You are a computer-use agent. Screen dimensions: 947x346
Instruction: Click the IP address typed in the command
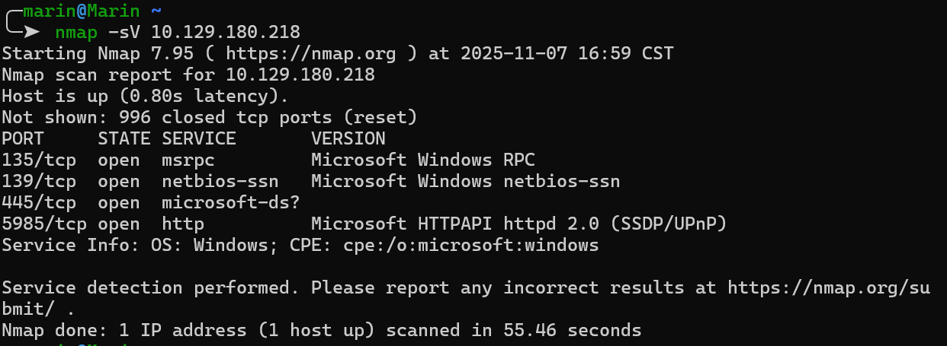tap(225, 32)
